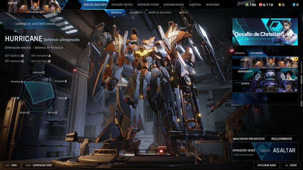303x170 pixels.
Task: Select squad member Jormun row
Action: 265,62
